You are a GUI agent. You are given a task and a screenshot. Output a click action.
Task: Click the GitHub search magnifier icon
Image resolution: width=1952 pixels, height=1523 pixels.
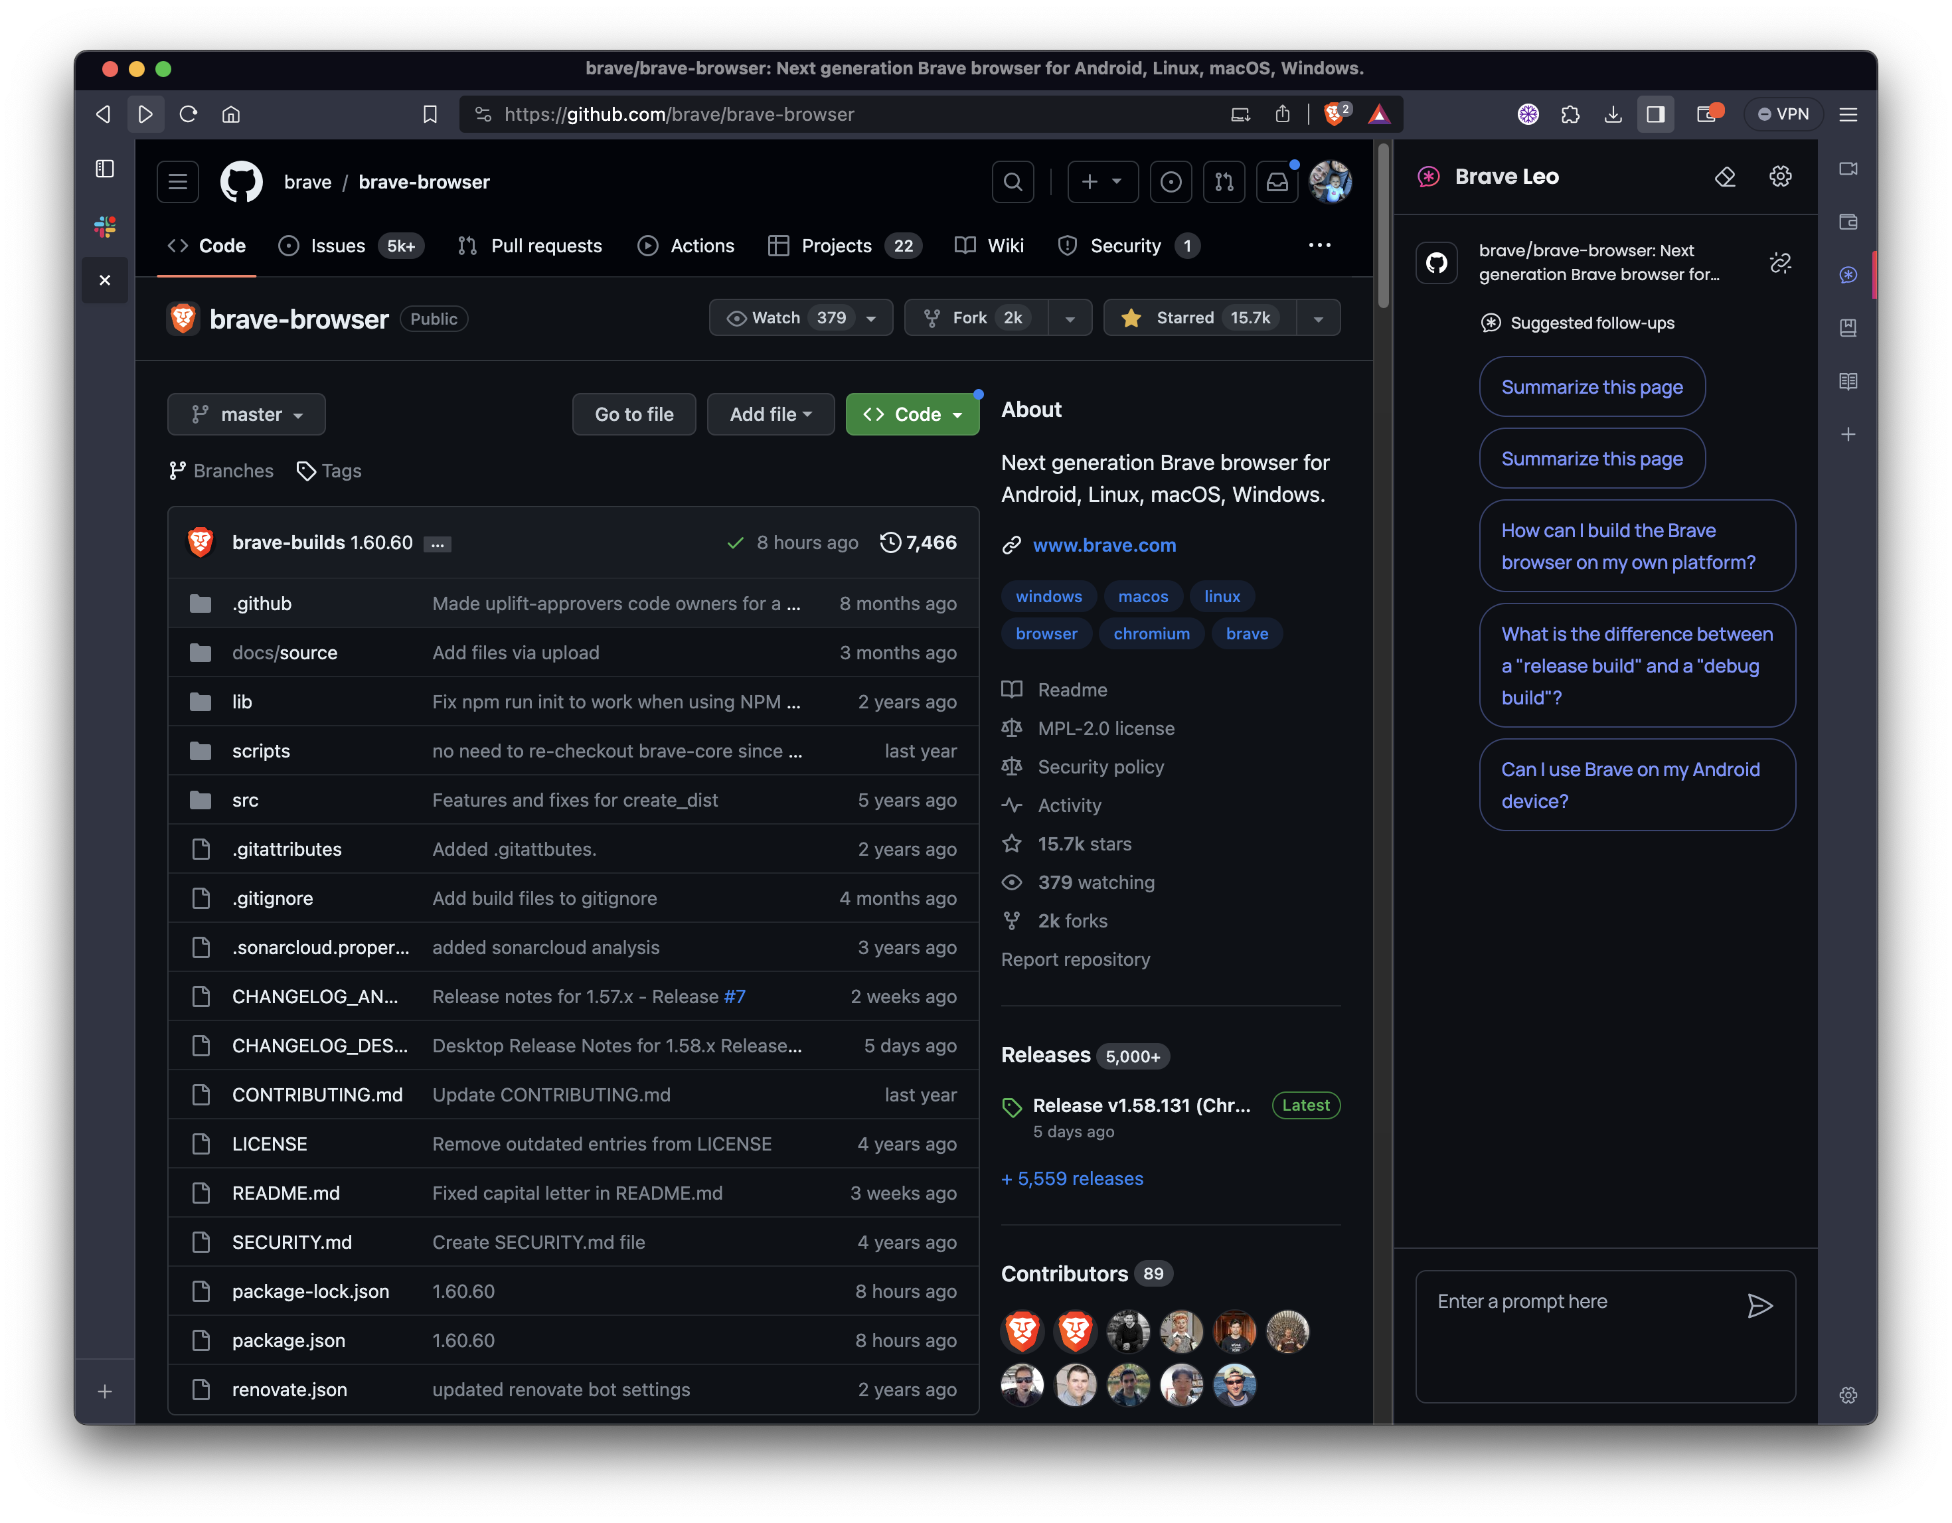coord(1013,183)
